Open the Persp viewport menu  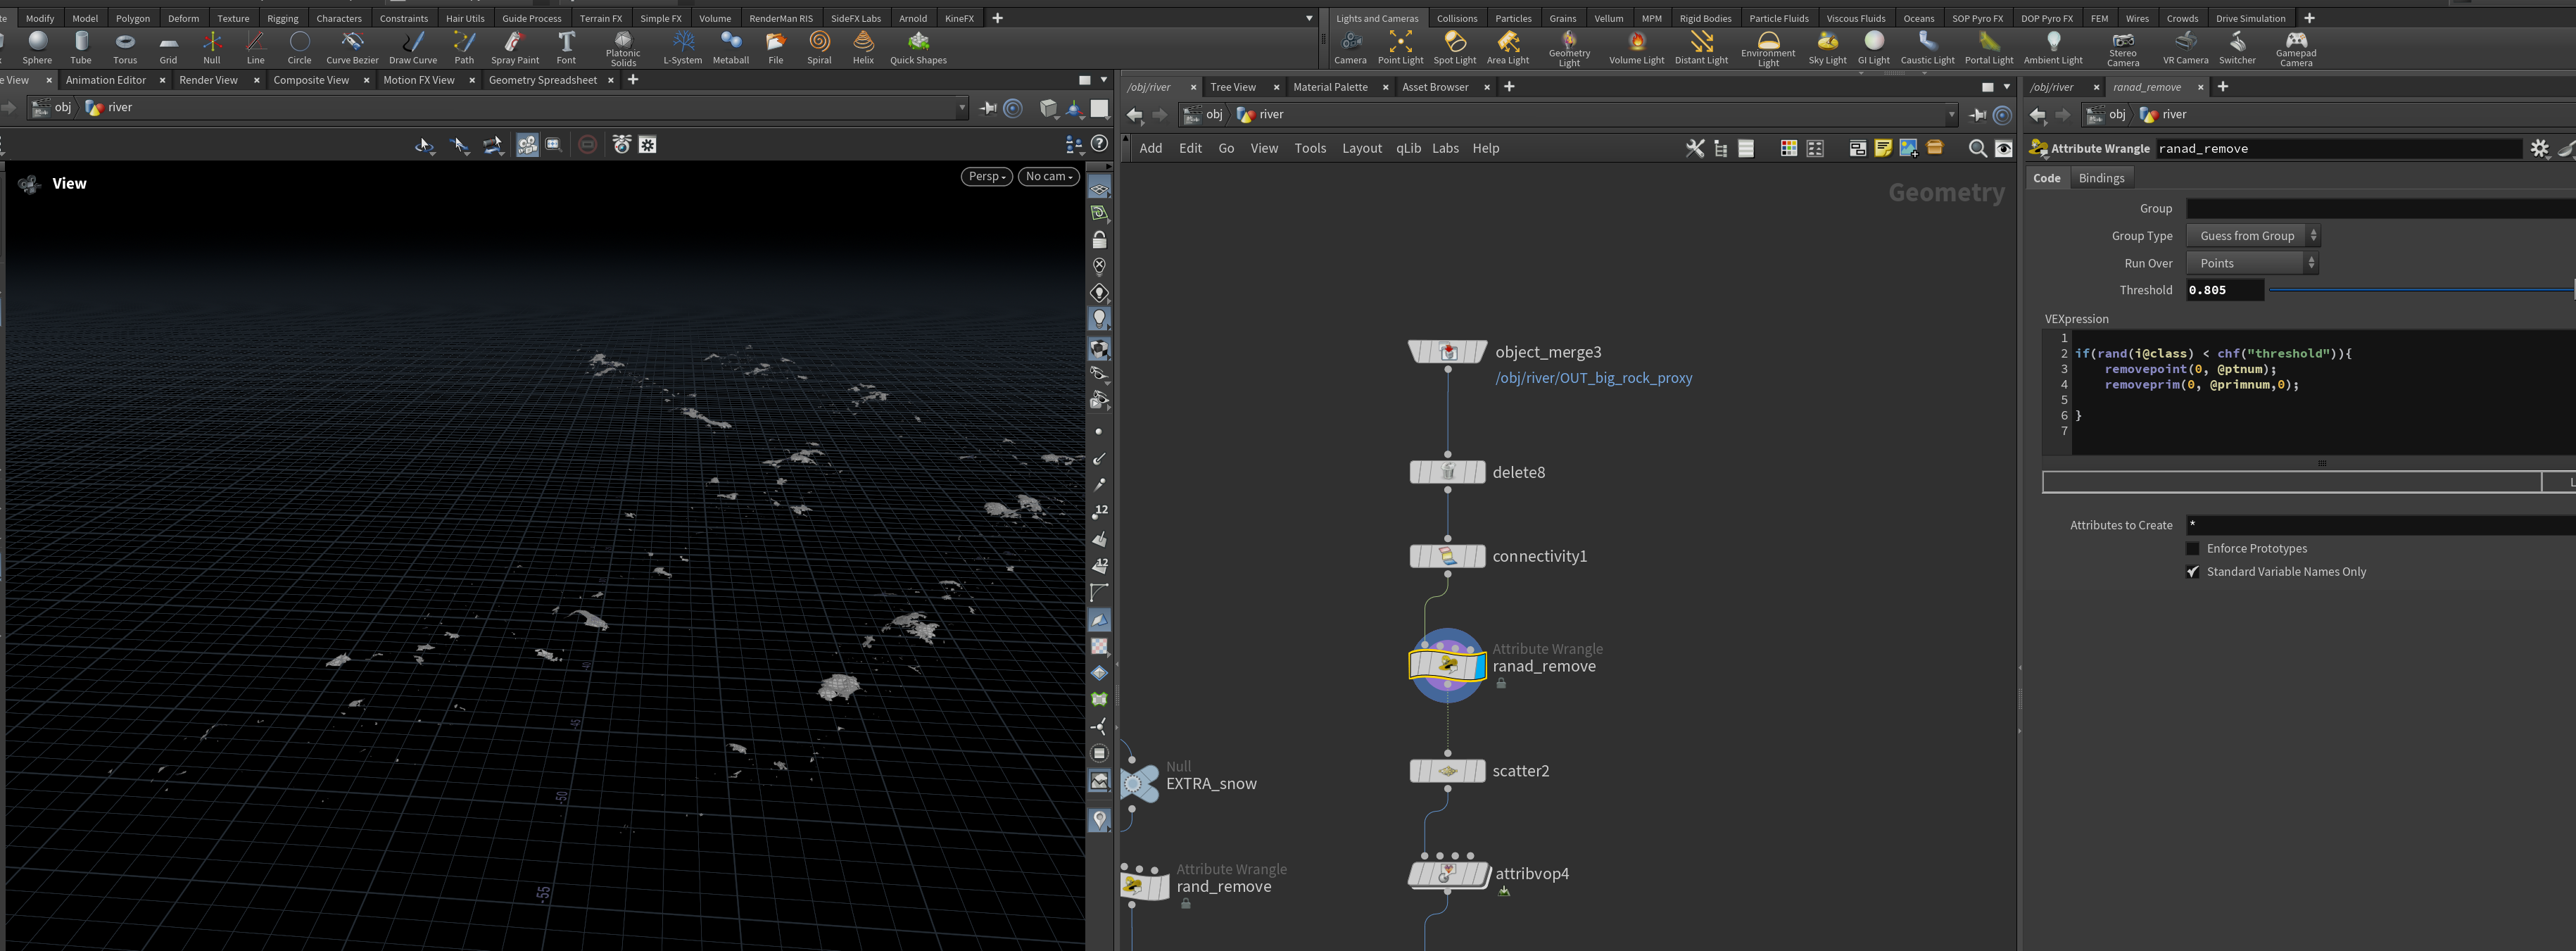(x=986, y=176)
